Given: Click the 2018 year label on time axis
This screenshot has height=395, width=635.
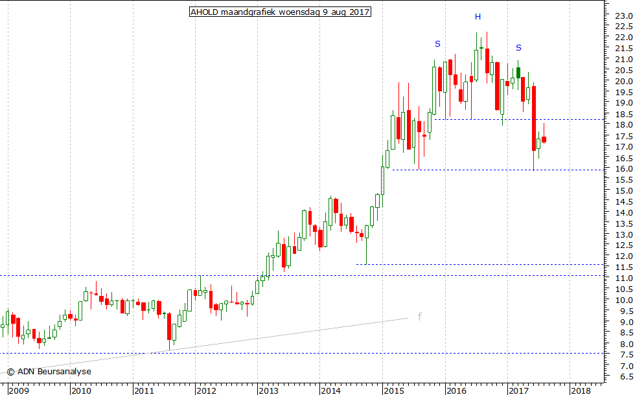Looking at the screenshot, I should pos(581,390).
